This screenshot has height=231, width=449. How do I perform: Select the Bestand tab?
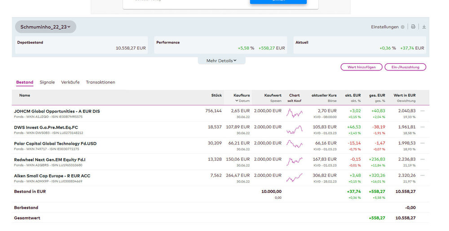[x=25, y=83]
